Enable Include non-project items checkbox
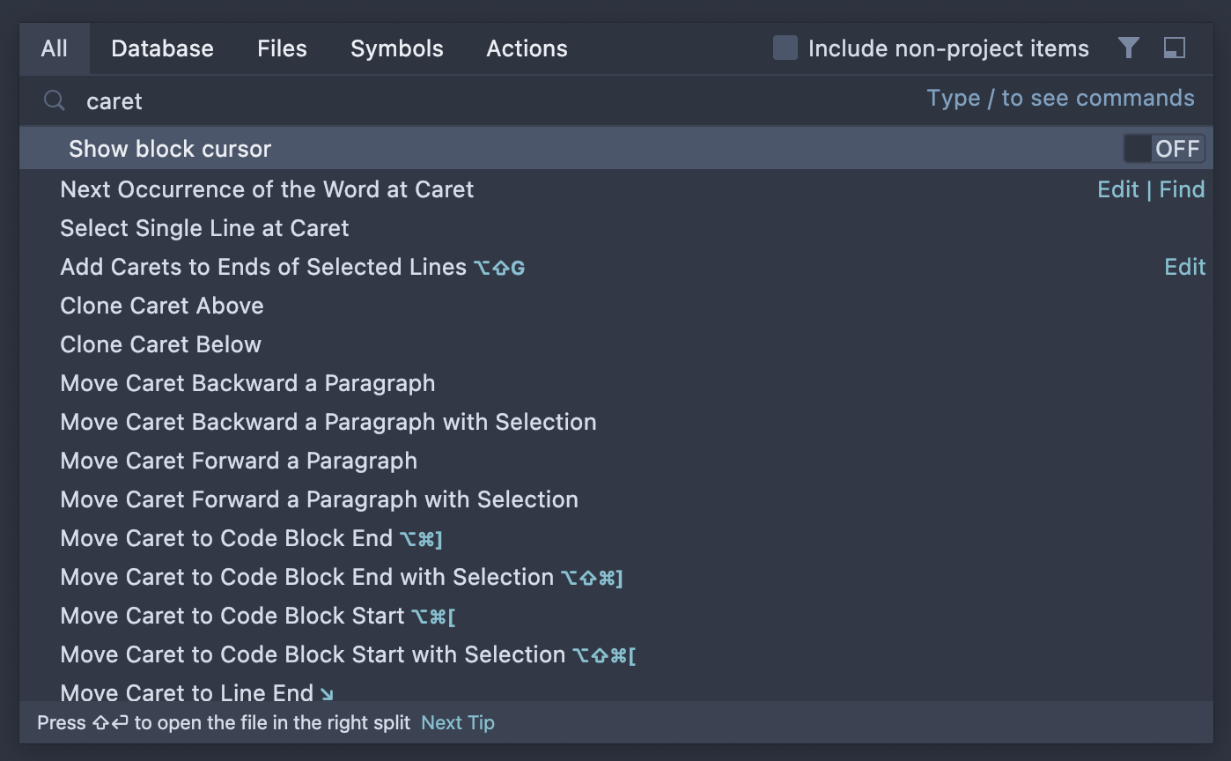The width and height of the screenshot is (1231, 761). coord(785,48)
